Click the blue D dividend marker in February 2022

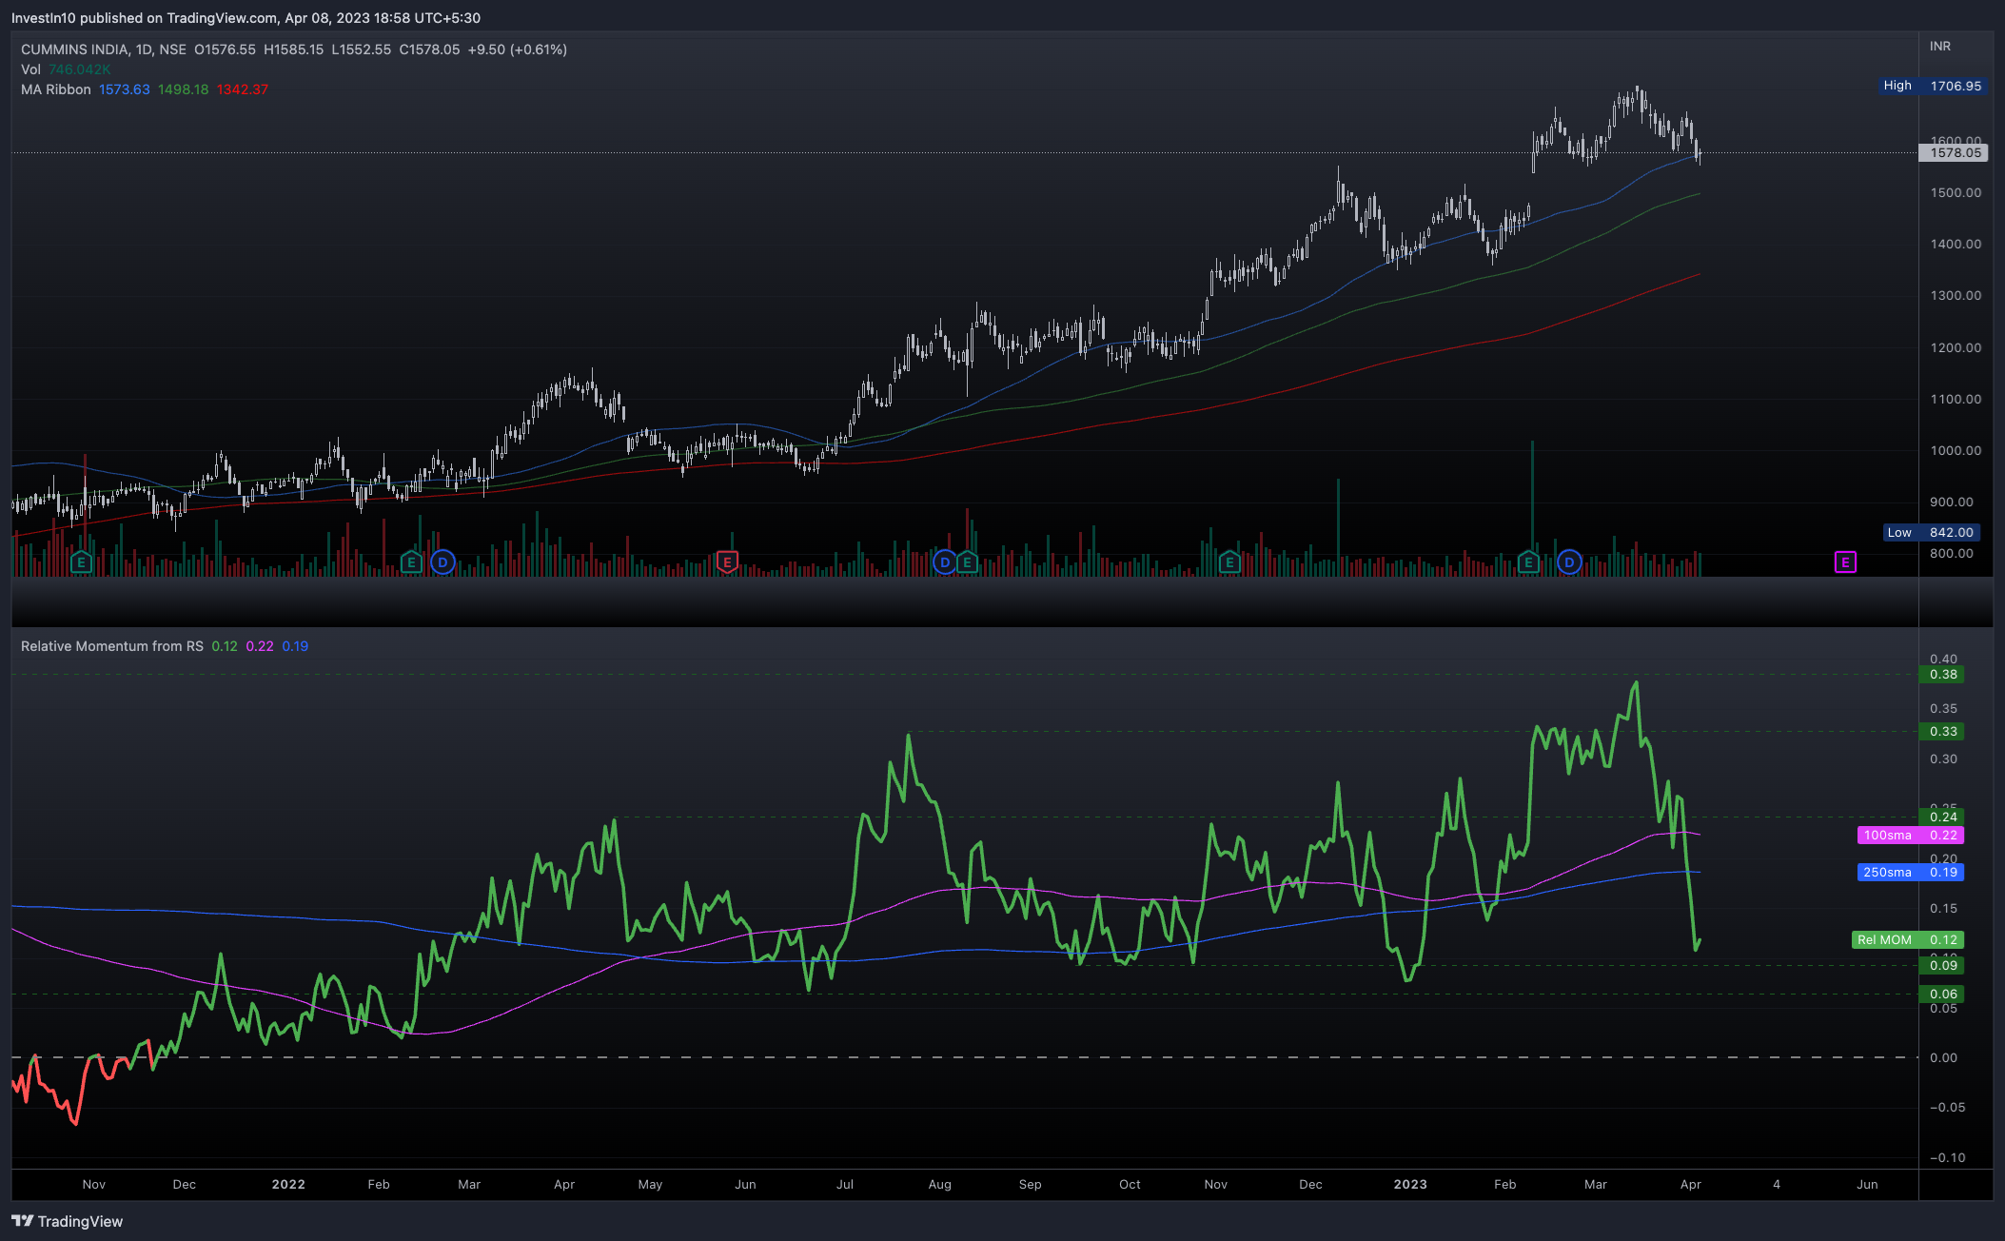(x=442, y=562)
